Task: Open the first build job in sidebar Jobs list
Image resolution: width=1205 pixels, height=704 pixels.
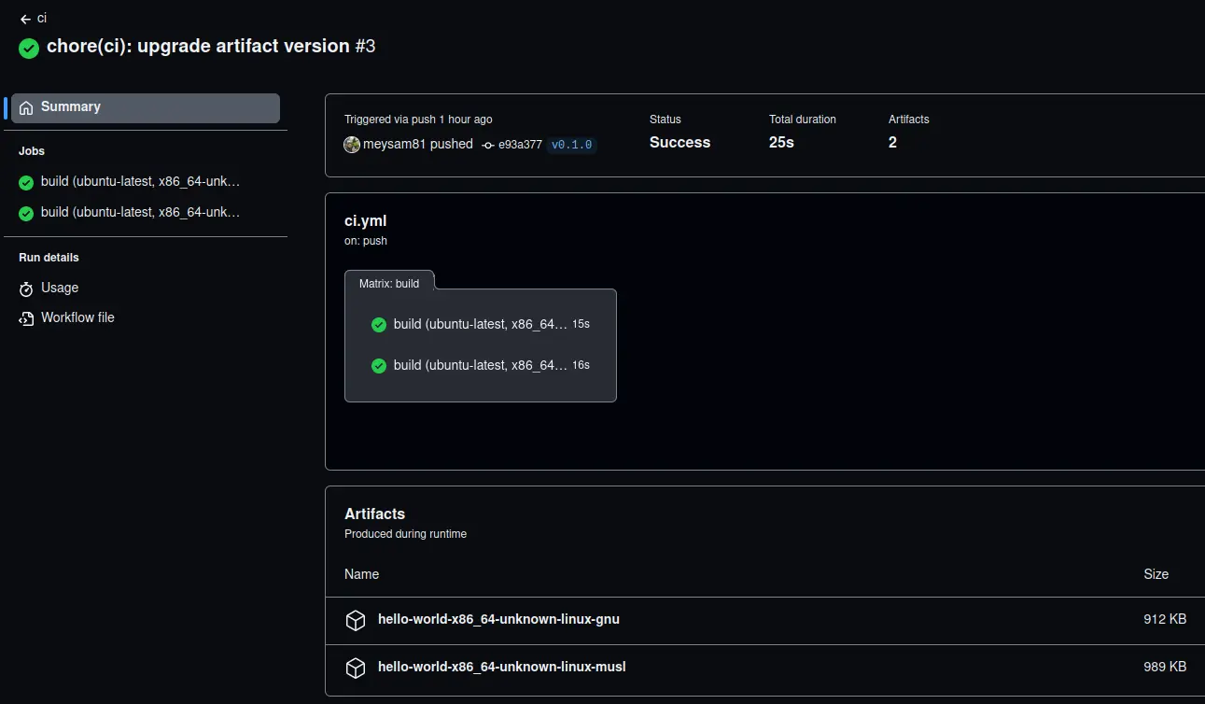Action: coord(139,182)
